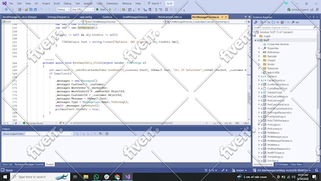Screen dimensions: 321x181
Task: Click the Clear All icon in Output toolbar
Action: tap(94, 134)
